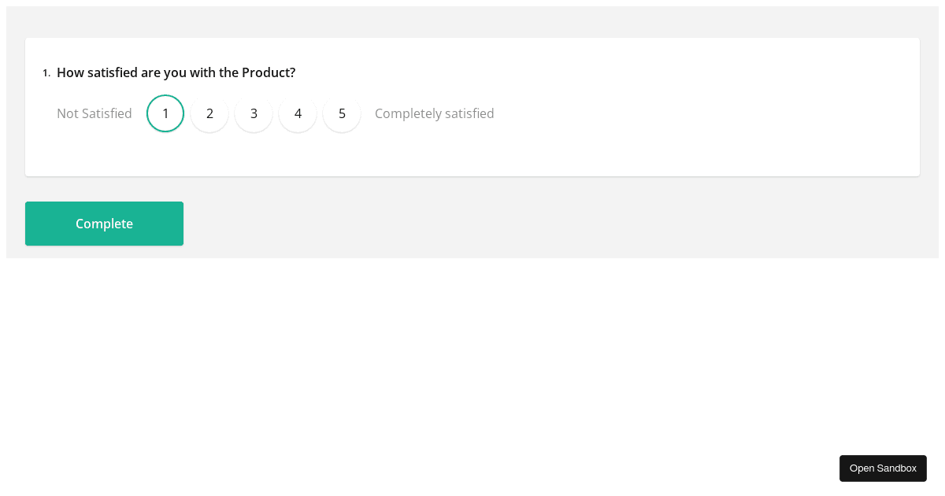The image size is (945, 496).
Task: Click the 'Completely satisfied' label text
Action: coord(435,113)
